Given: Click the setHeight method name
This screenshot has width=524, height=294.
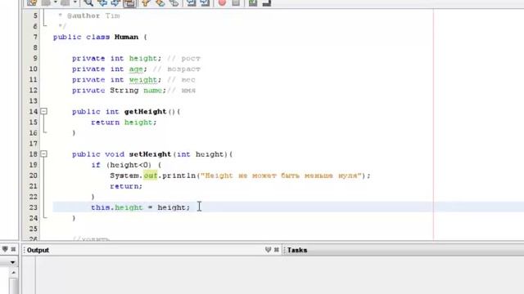Looking at the screenshot, I should click(x=150, y=154).
